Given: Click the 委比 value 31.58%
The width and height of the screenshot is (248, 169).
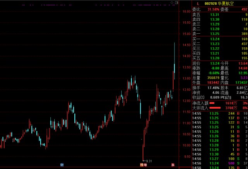Looking at the screenshot, I should [214, 9].
